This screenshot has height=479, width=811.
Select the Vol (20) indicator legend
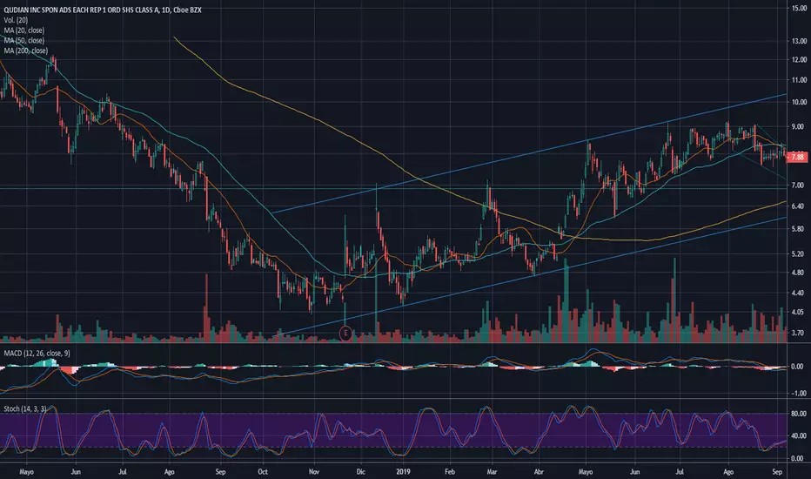(16, 20)
